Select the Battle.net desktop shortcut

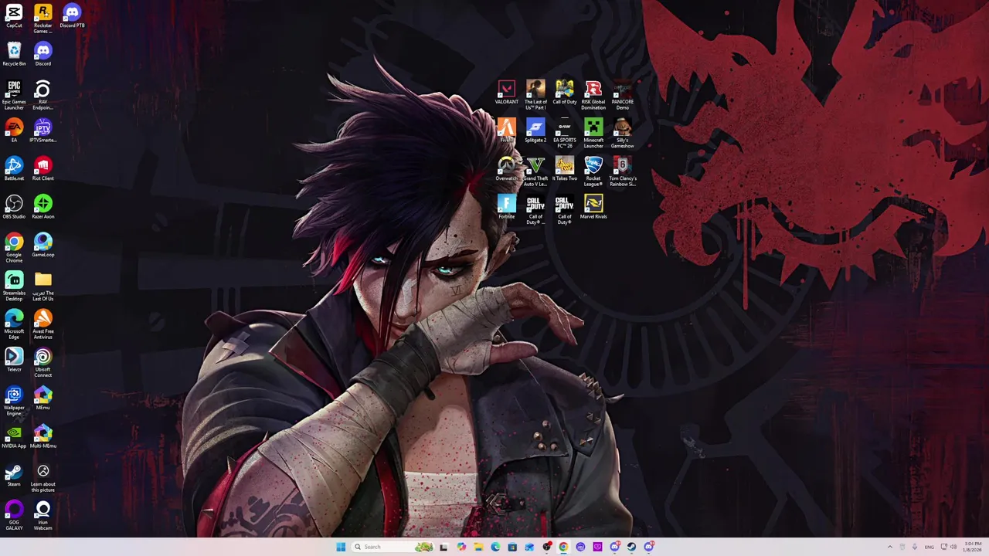[x=14, y=168]
